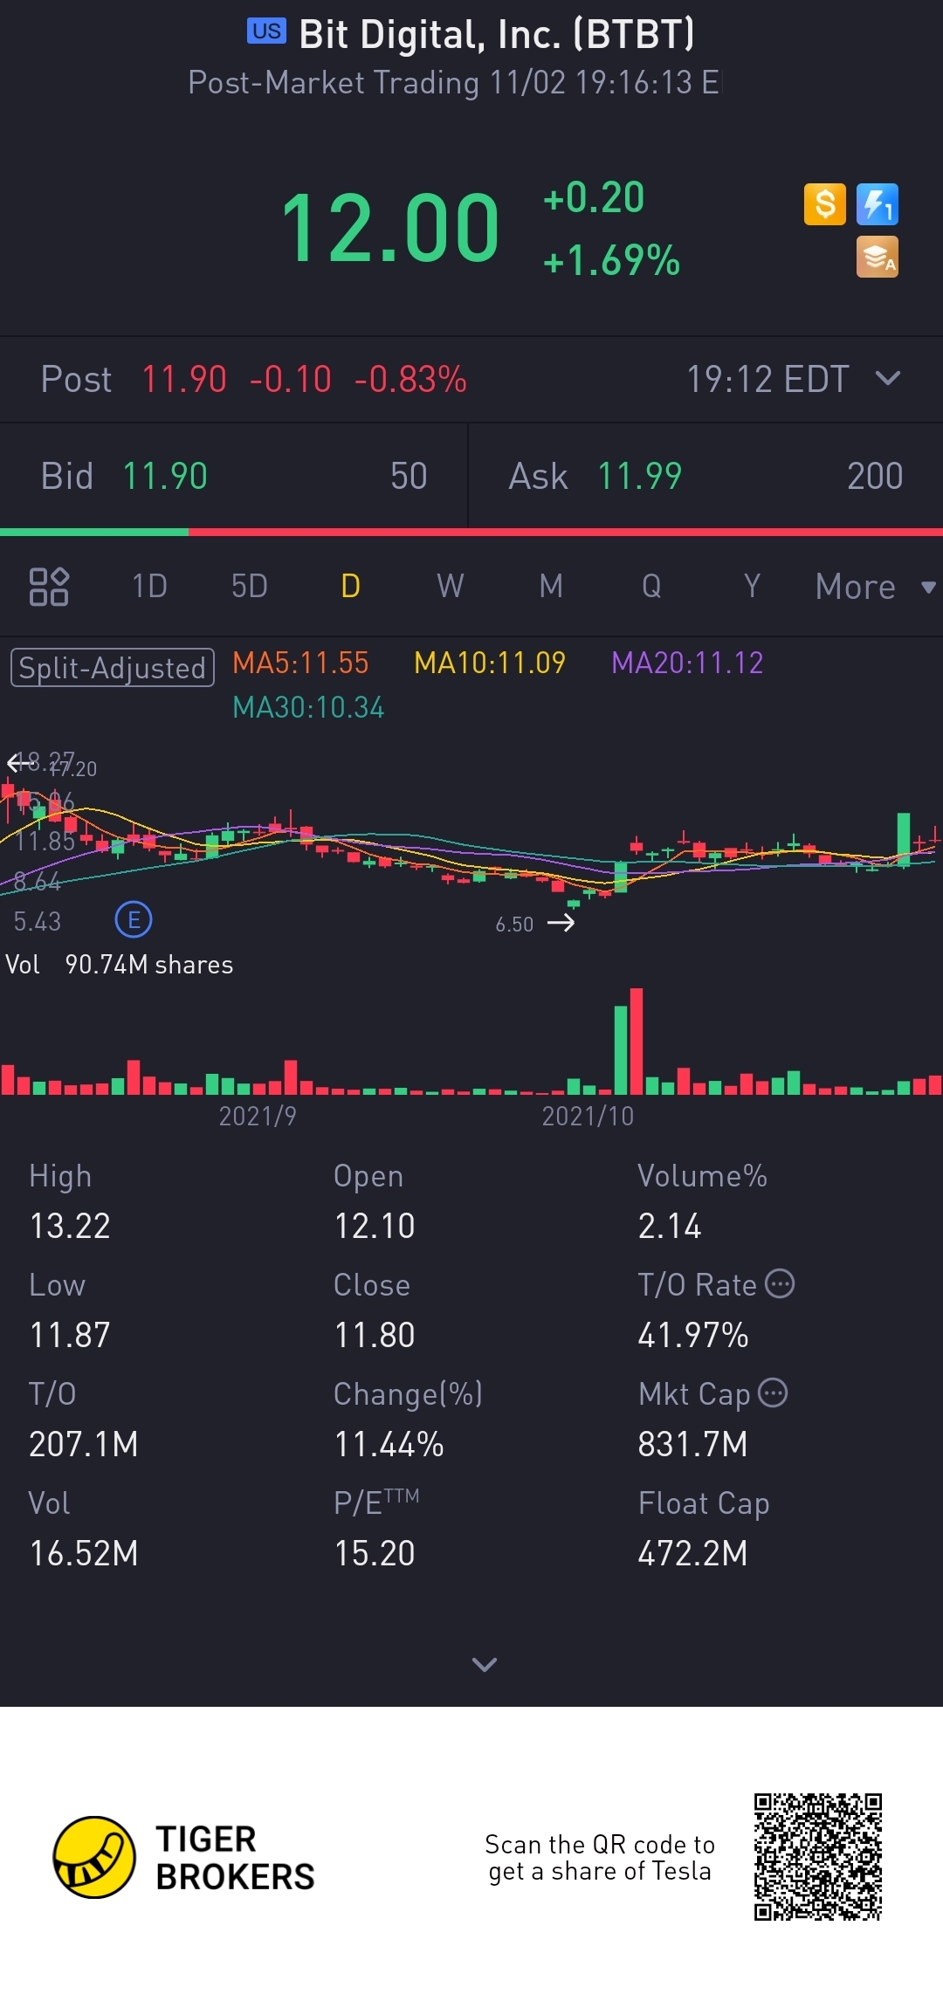The height and width of the screenshot is (2008, 943).
Task: Expand more stock details chevron
Action: (x=485, y=1664)
